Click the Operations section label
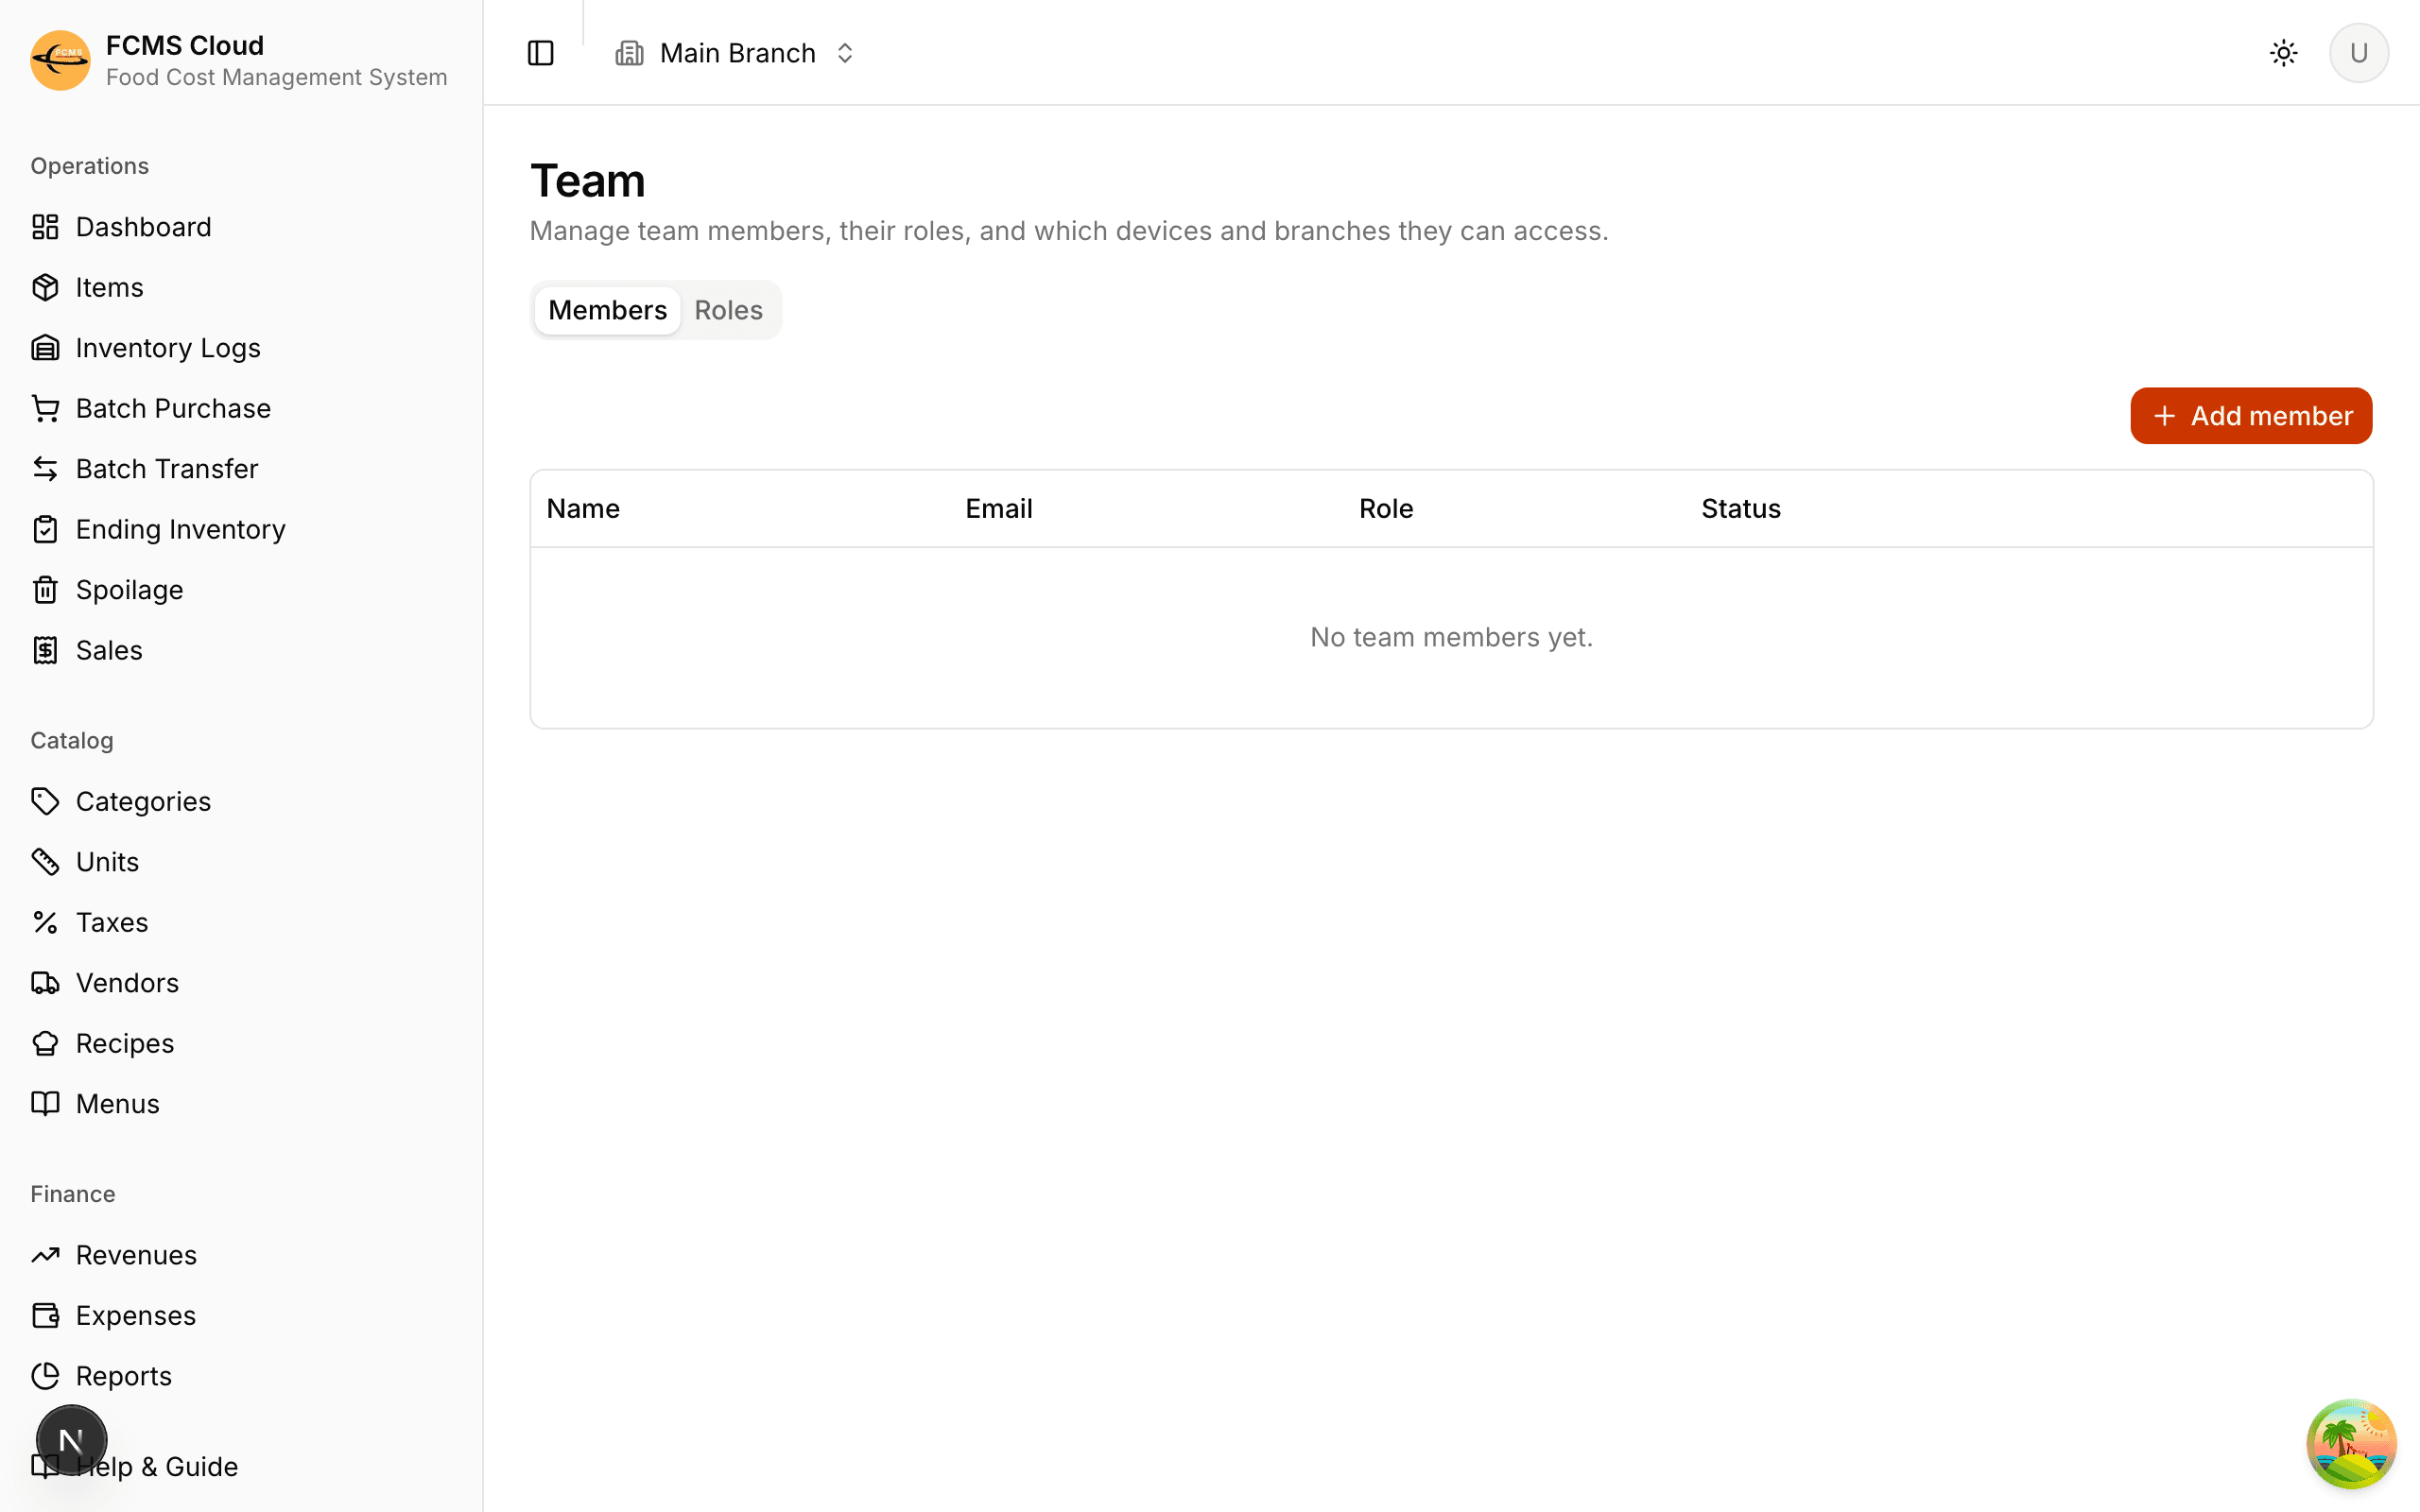Image resolution: width=2420 pixels, height=1512 pixels. [x=90, y=166]
